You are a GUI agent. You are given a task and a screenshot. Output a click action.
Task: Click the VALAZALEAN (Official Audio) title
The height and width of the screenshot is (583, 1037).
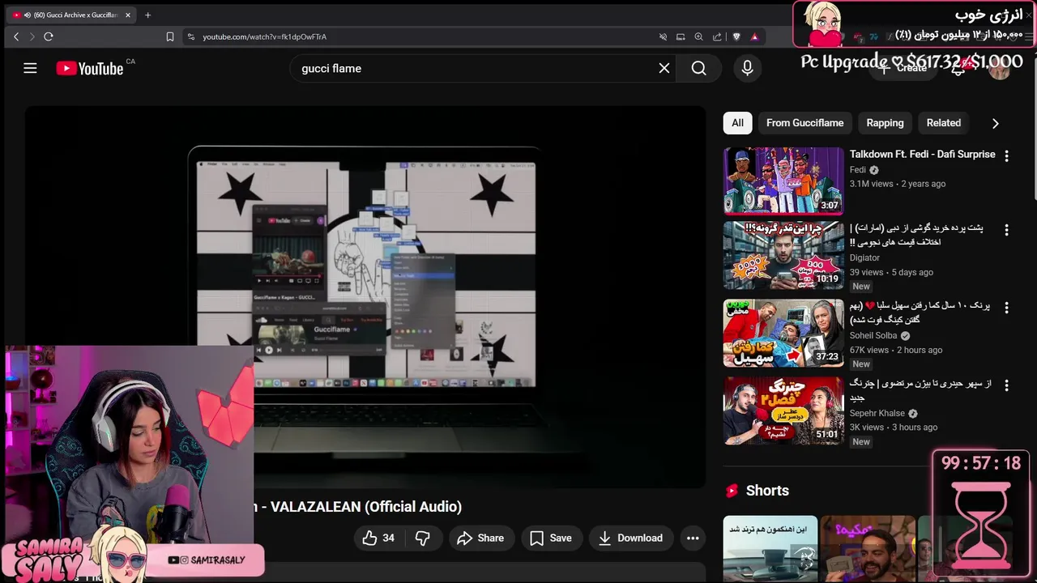pos(366,507)
